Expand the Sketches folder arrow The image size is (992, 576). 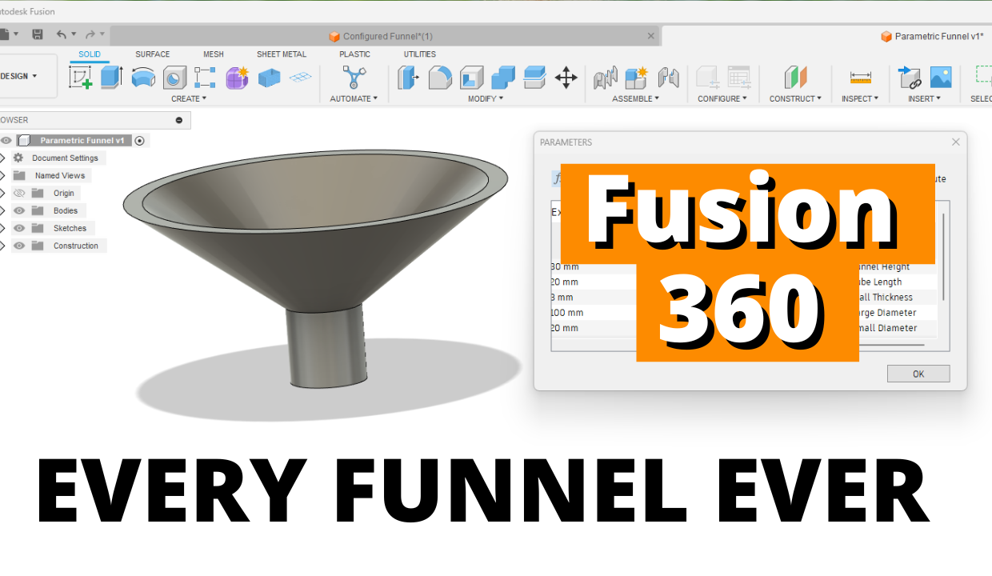tap(2, 229)
